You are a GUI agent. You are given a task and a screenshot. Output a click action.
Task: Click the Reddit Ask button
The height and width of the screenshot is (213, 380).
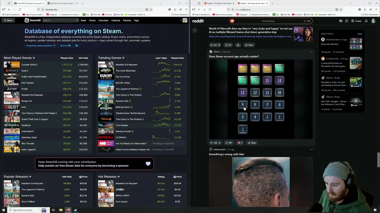pos(307,21)
